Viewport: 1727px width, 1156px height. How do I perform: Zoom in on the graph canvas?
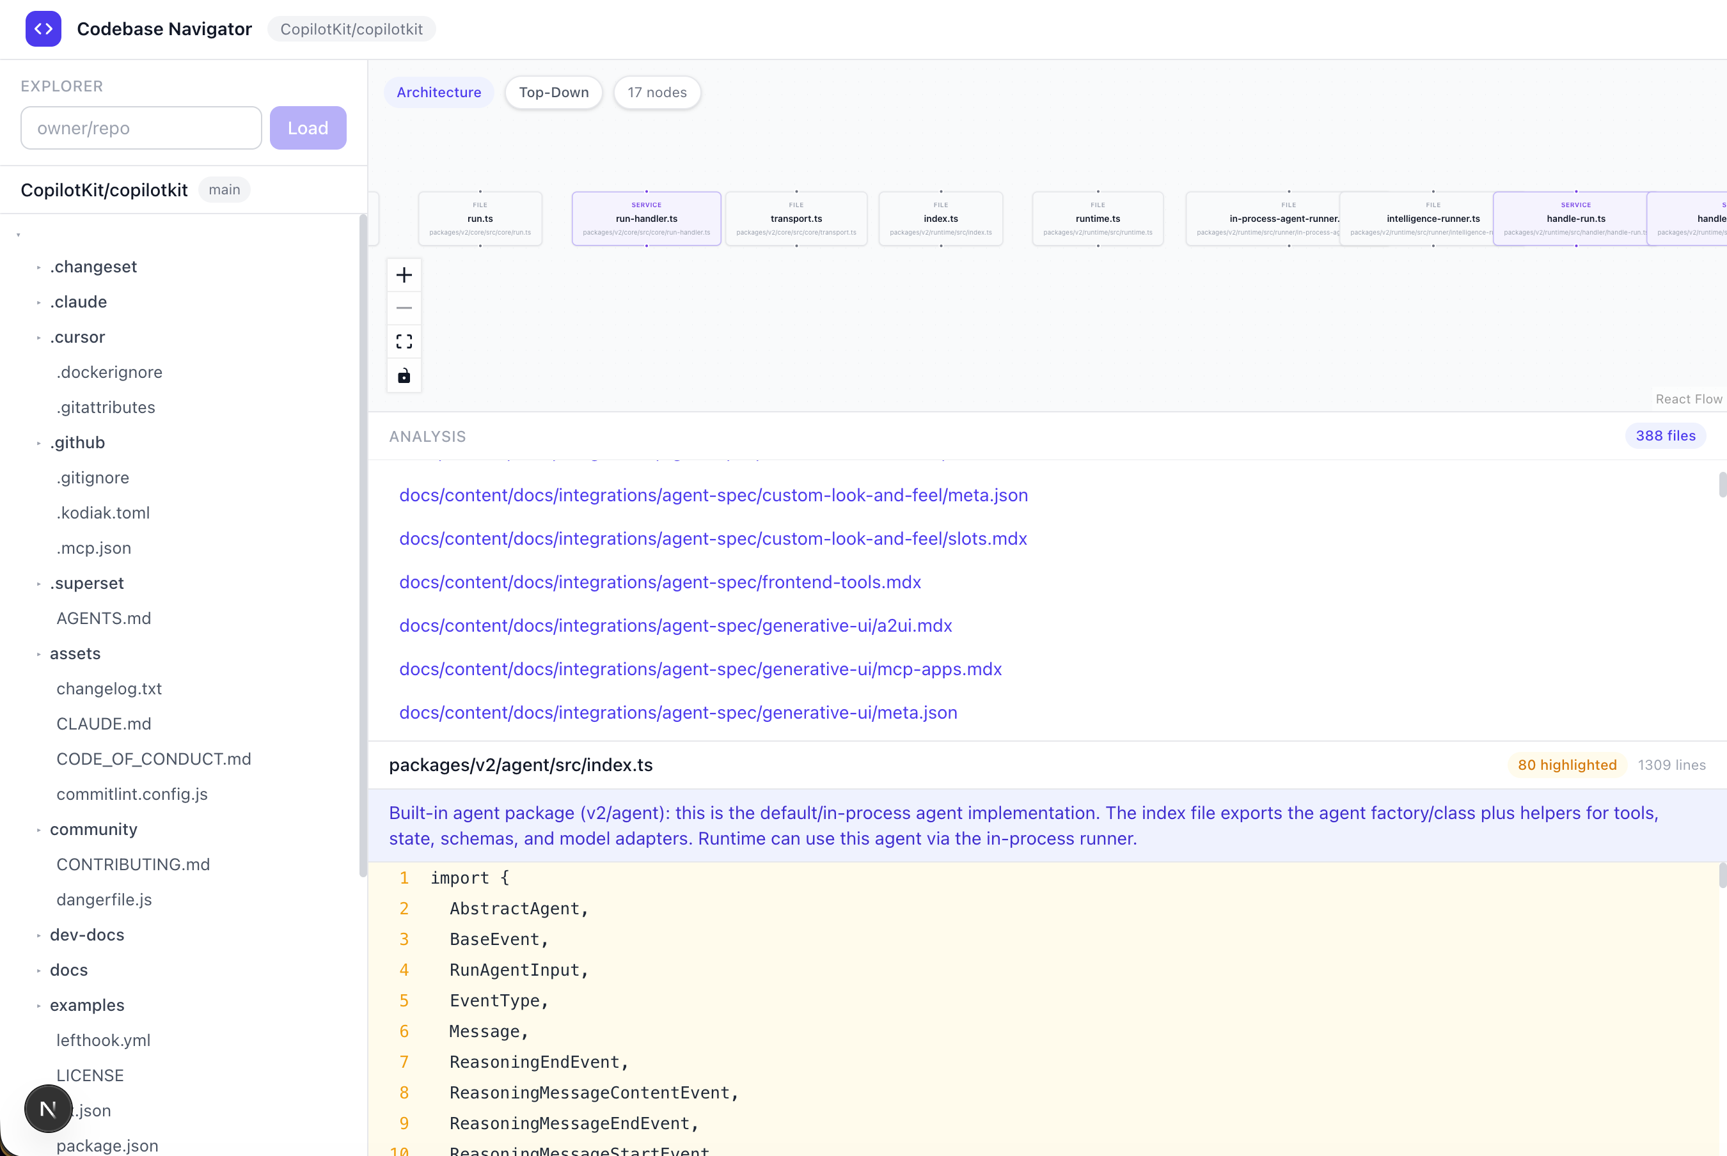pyautogui.click(x=404, y=275)
